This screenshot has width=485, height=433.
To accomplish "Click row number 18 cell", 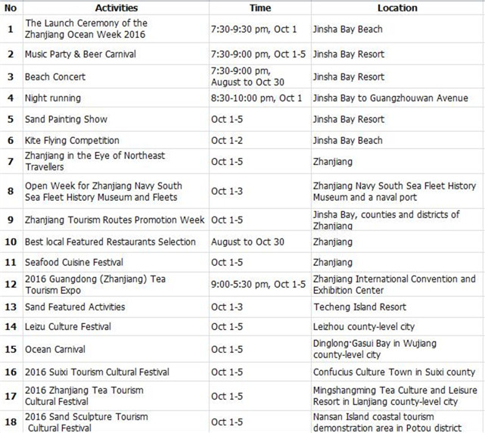I will click(10, 422).
